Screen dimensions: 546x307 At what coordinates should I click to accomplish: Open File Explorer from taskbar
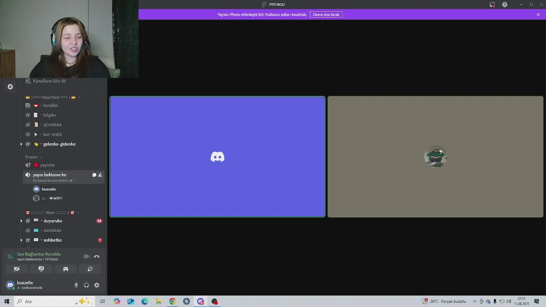[158, 301]
